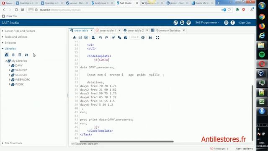Close the creer table 1 tab
This screenshot has height=151, width=268.
[x=119, y=31]
